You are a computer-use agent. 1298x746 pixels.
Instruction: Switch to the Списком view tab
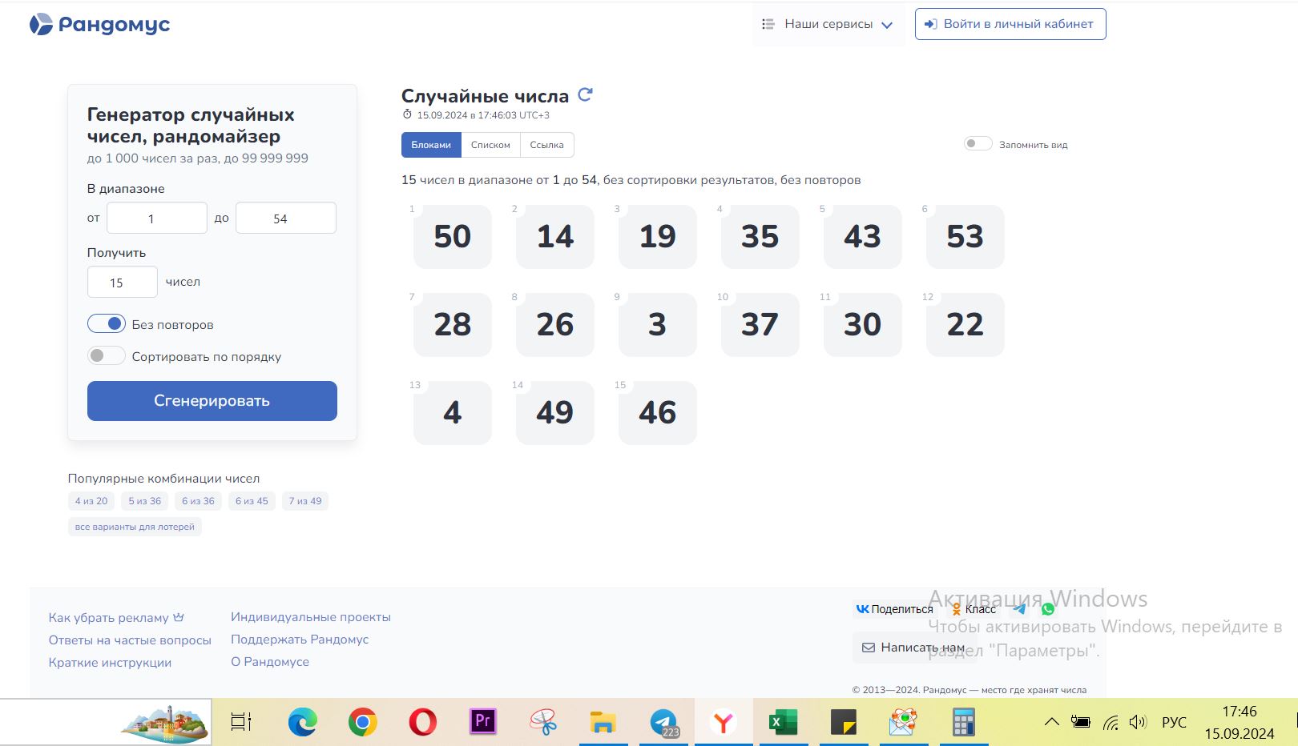[x=490, y=145]
